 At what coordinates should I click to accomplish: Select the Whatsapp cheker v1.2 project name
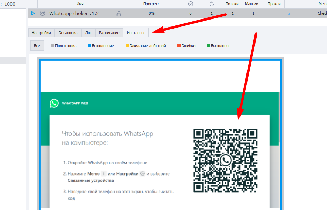click(74, 13)
